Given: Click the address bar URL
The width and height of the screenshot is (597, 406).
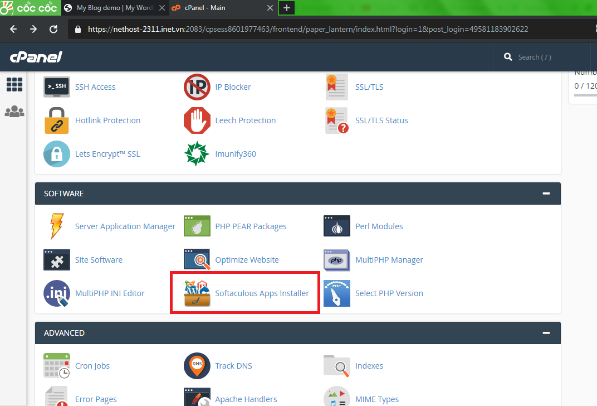Looking at the screenshot, I should click(x=307, y=29).
